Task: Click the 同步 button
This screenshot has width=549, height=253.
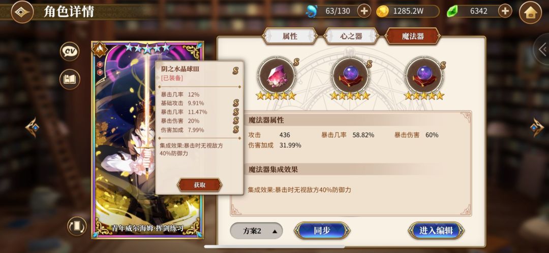Action: point(322,231)
